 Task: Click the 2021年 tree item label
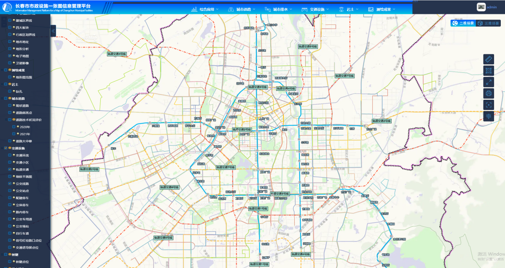25,134
